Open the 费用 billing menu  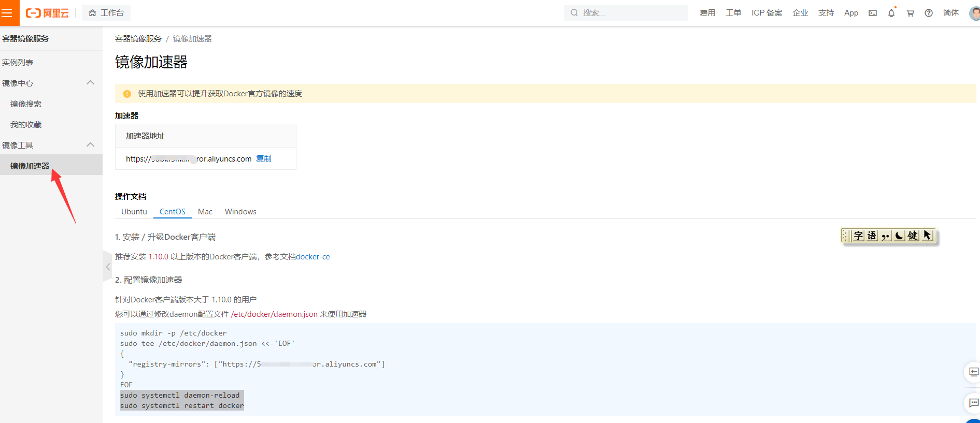click(707, 13)
